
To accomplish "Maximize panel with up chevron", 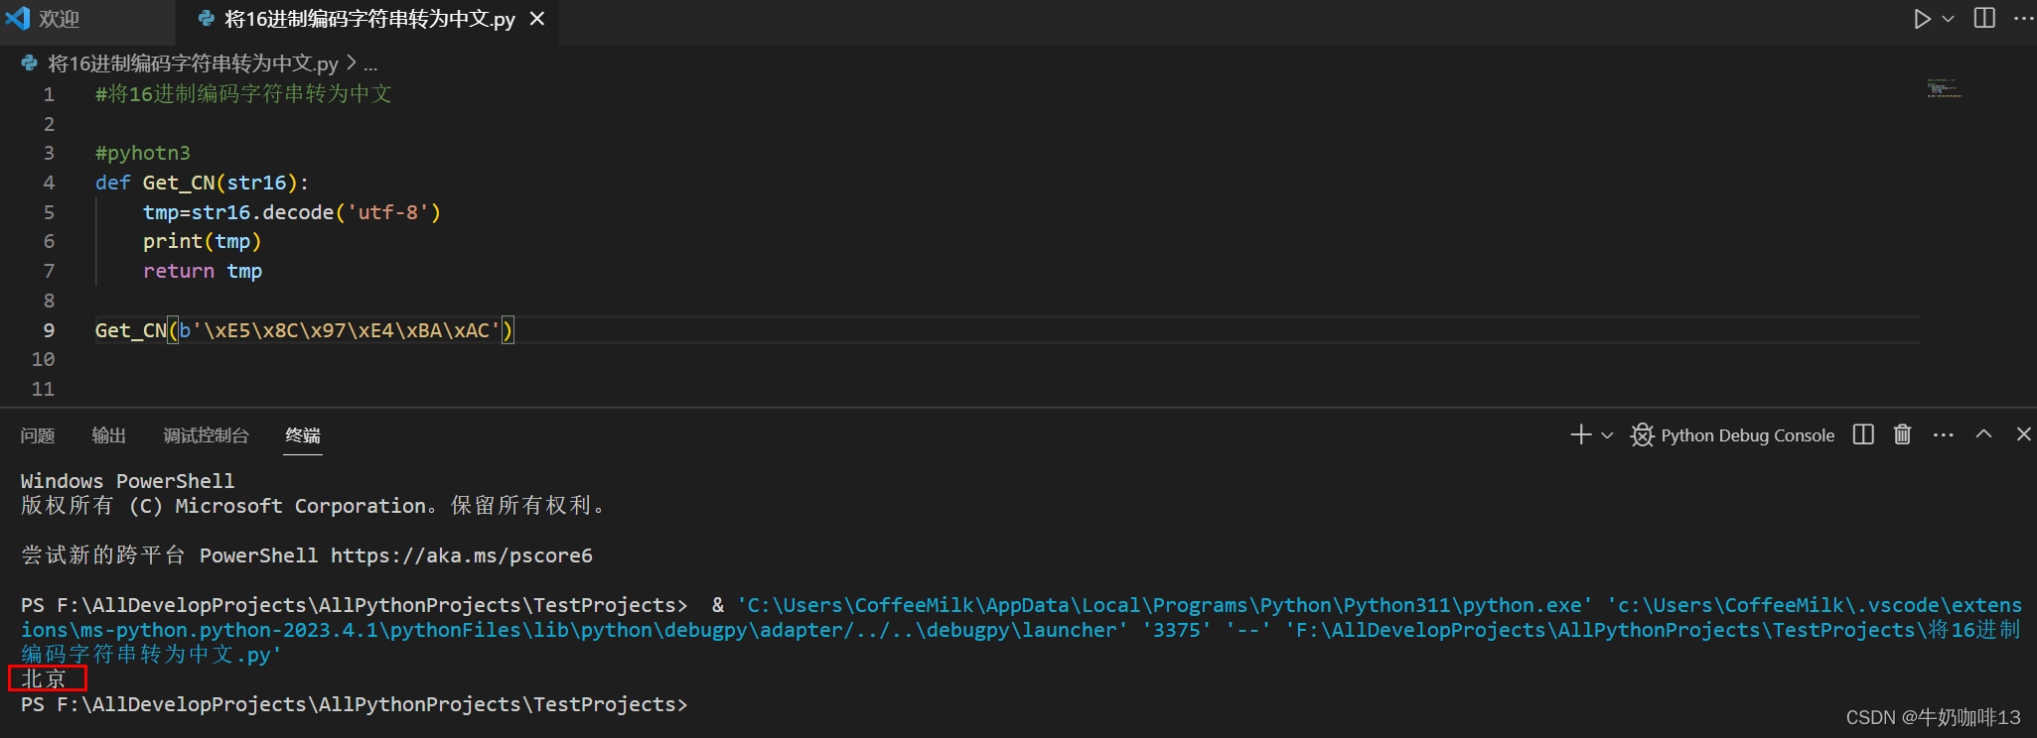I will pyautogui.click(x=1983, y=433).
